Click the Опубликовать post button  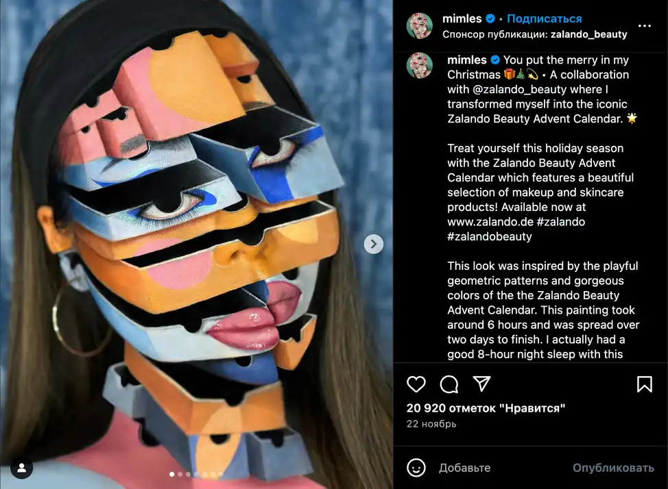(612, 468)
